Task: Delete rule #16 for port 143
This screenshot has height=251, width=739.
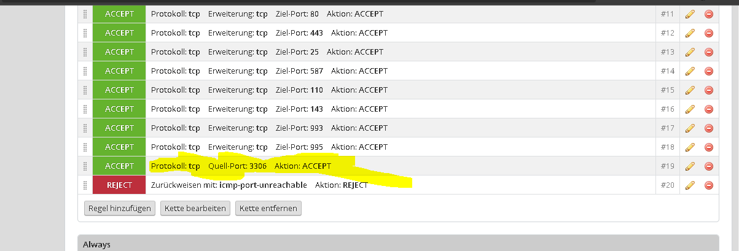Action: (x=708, y=109)
